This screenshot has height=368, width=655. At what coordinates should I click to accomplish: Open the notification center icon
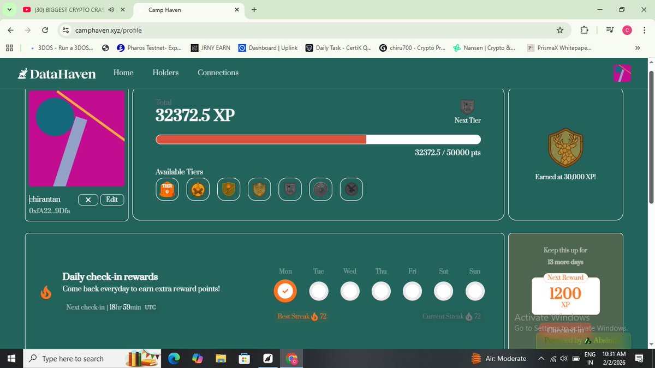click(x=639, y=358)
